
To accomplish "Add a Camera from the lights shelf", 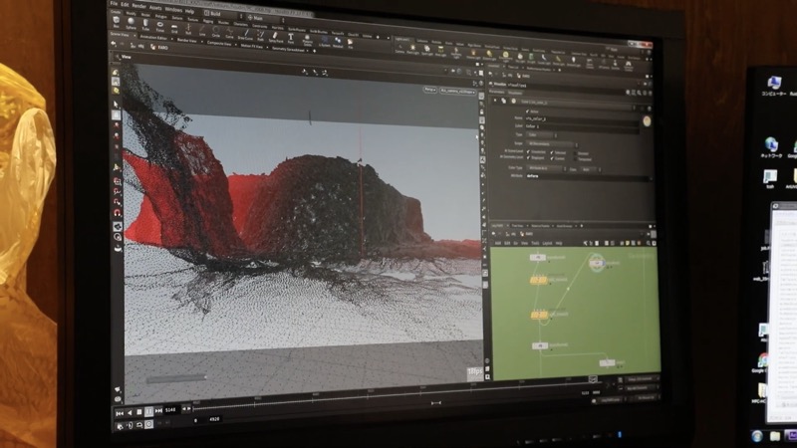I will (x=399, y=49).
